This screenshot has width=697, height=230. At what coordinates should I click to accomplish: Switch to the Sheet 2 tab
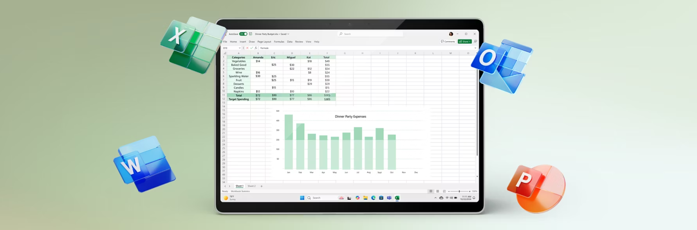pos(251,186)
